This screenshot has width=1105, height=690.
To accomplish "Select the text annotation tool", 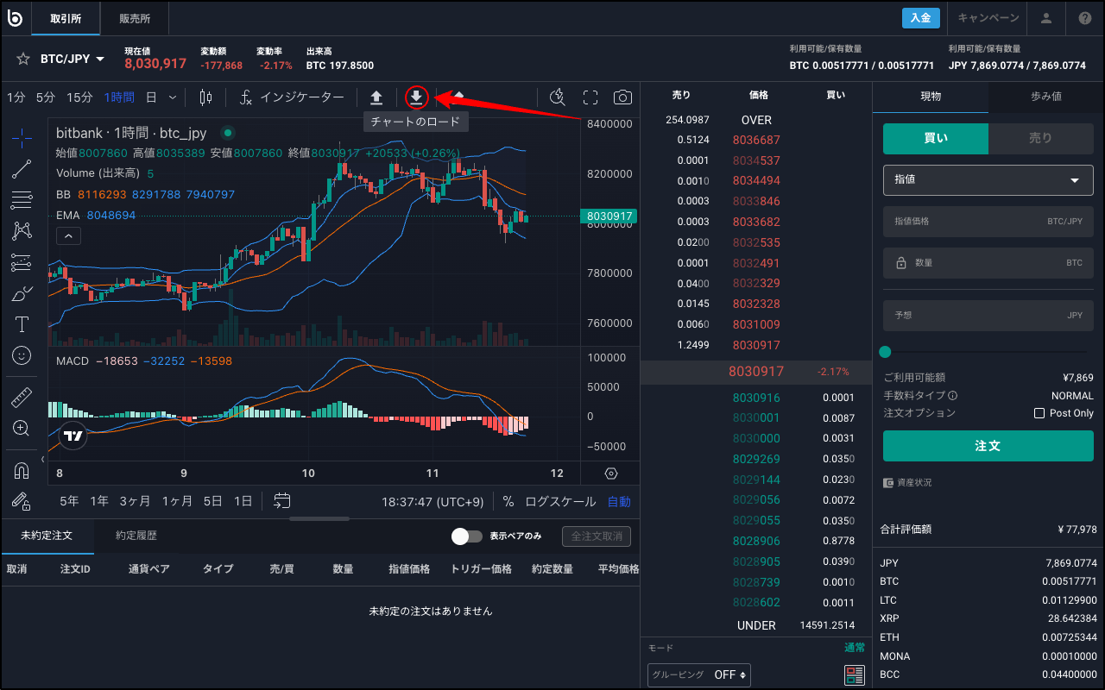I will [21, 324].
